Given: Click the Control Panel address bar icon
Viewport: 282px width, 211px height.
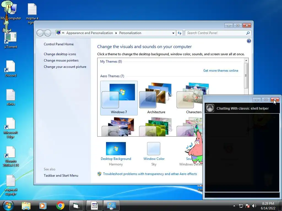Looking at the screenshot, I should click(58, 33).
